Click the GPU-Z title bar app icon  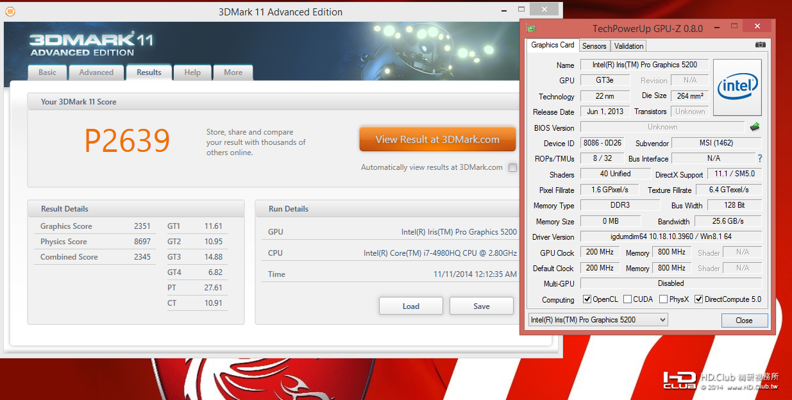pyautogui.click(x=530, y=28)
